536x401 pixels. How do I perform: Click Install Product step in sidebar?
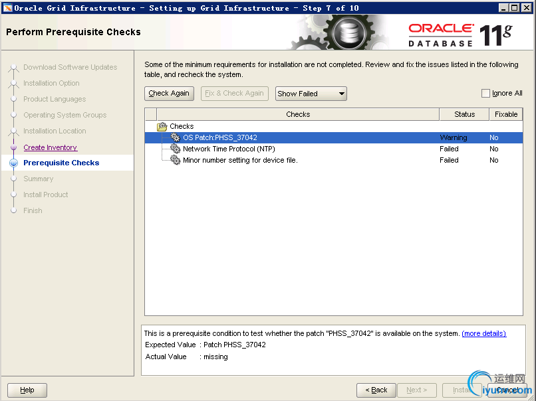pyautogui.click(x=45, y=195)
